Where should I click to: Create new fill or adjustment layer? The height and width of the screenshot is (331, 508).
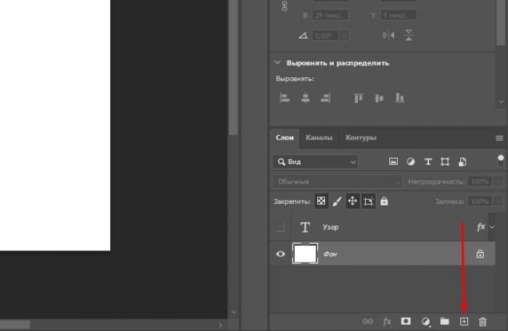[x=426, y=322]
